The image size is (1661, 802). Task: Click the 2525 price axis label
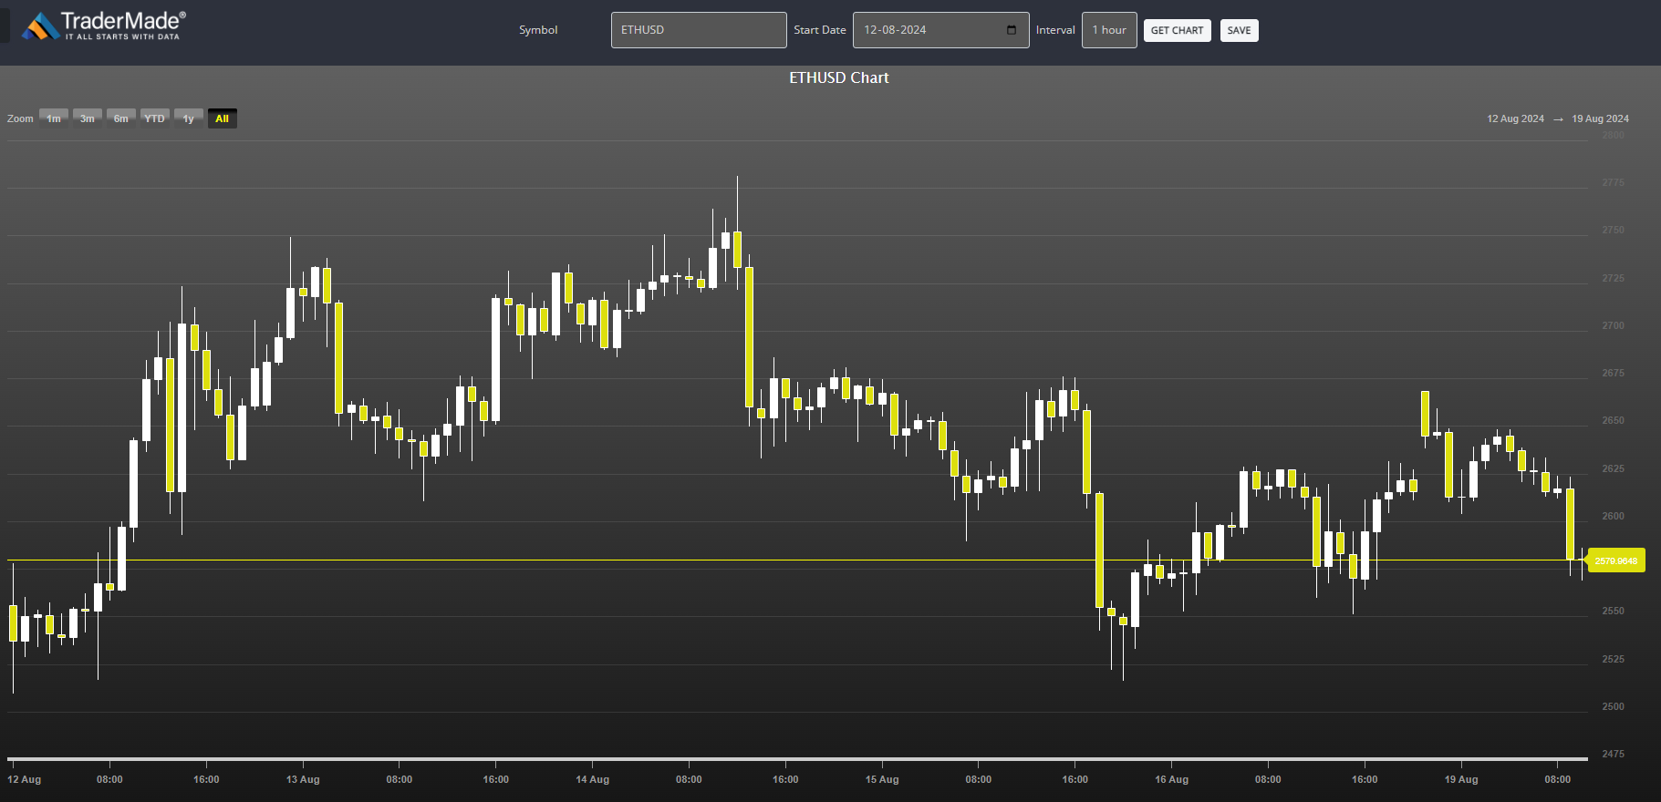[1613, 659]
